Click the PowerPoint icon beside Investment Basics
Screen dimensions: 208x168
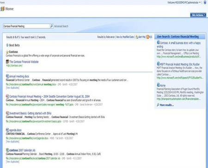(7, 113)
